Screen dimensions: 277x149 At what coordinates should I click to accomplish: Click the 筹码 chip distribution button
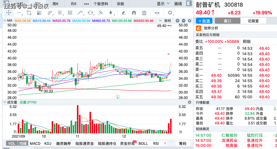tap(183, 143)
